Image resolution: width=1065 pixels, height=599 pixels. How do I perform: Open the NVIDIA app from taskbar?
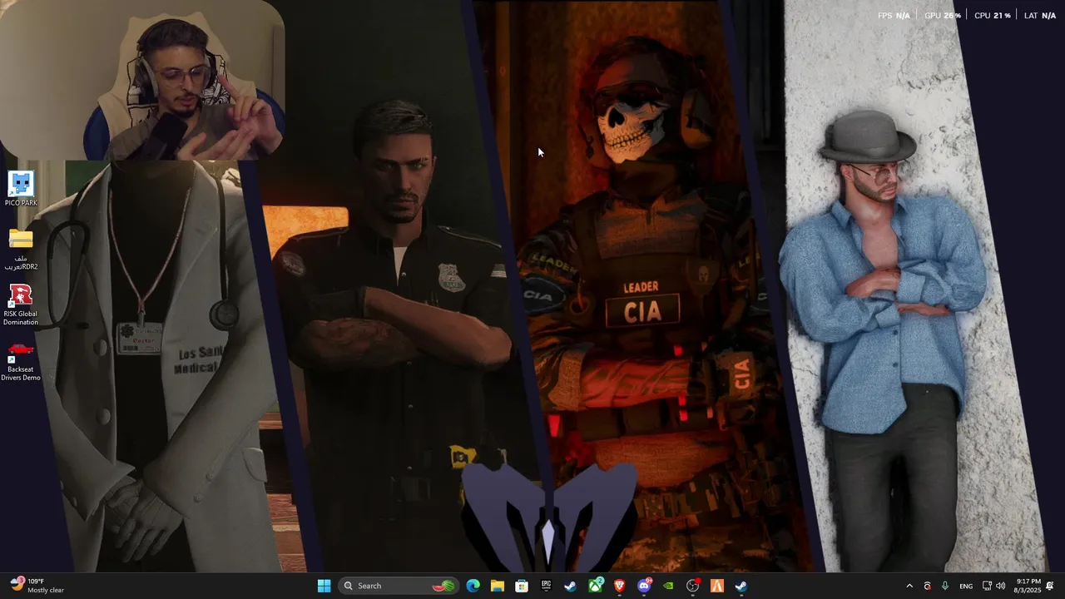pyautogui.click(x=668, y=586)
